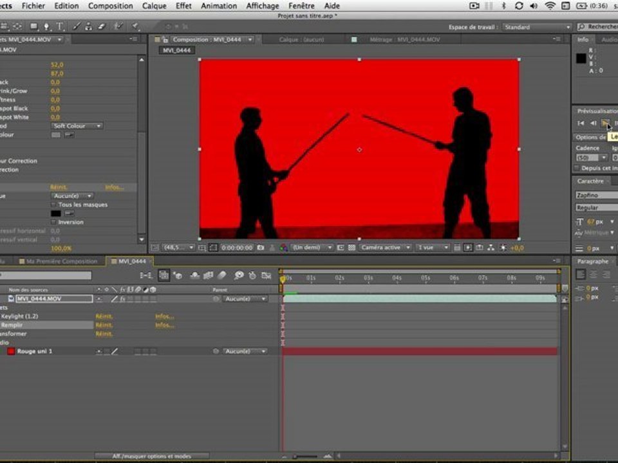Screen dimensions: 618x463
Task: Open the show channel color icon
Action: [x=283, y=248]
